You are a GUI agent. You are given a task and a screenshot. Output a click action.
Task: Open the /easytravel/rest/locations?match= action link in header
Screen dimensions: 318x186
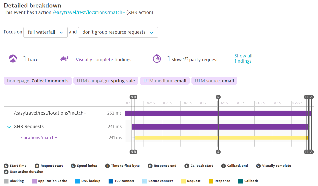click(x=89, y=12)
